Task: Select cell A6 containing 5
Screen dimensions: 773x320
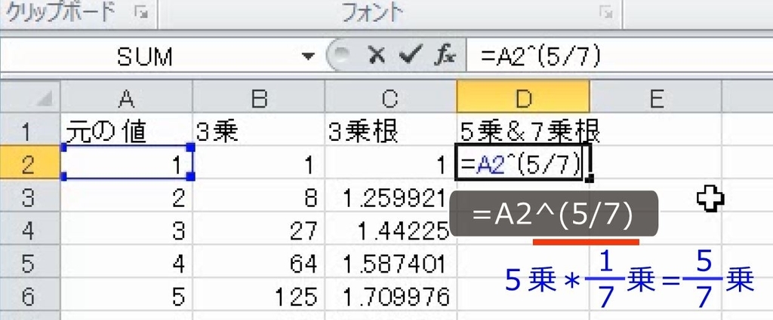Action: (126, 296)
